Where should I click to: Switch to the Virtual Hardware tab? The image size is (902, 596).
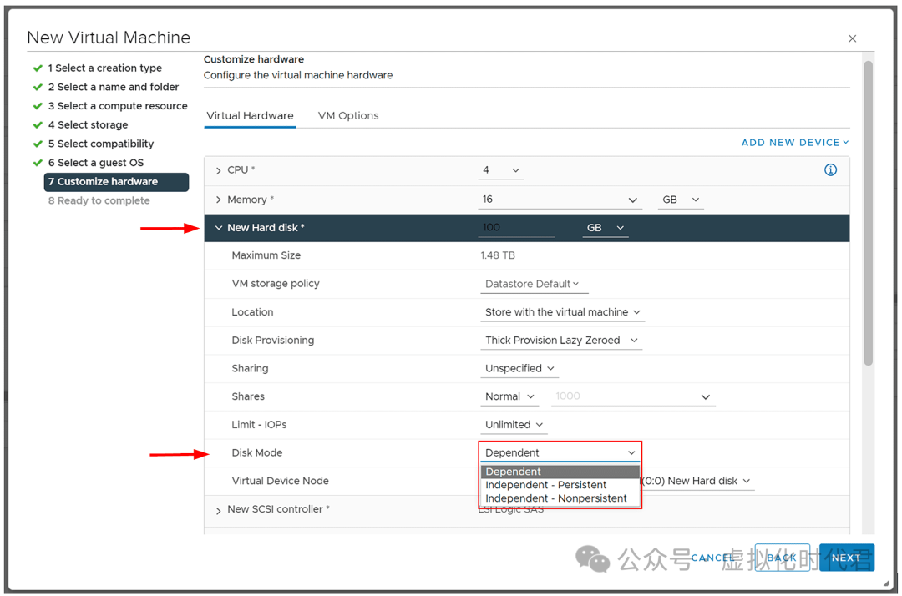(251, 115)
